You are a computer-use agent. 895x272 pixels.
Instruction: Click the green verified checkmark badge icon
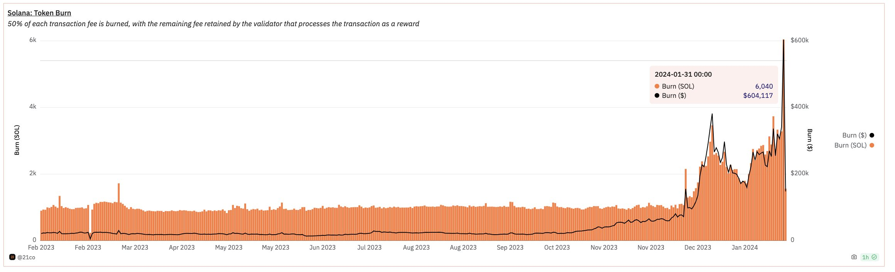coord(874,257)
